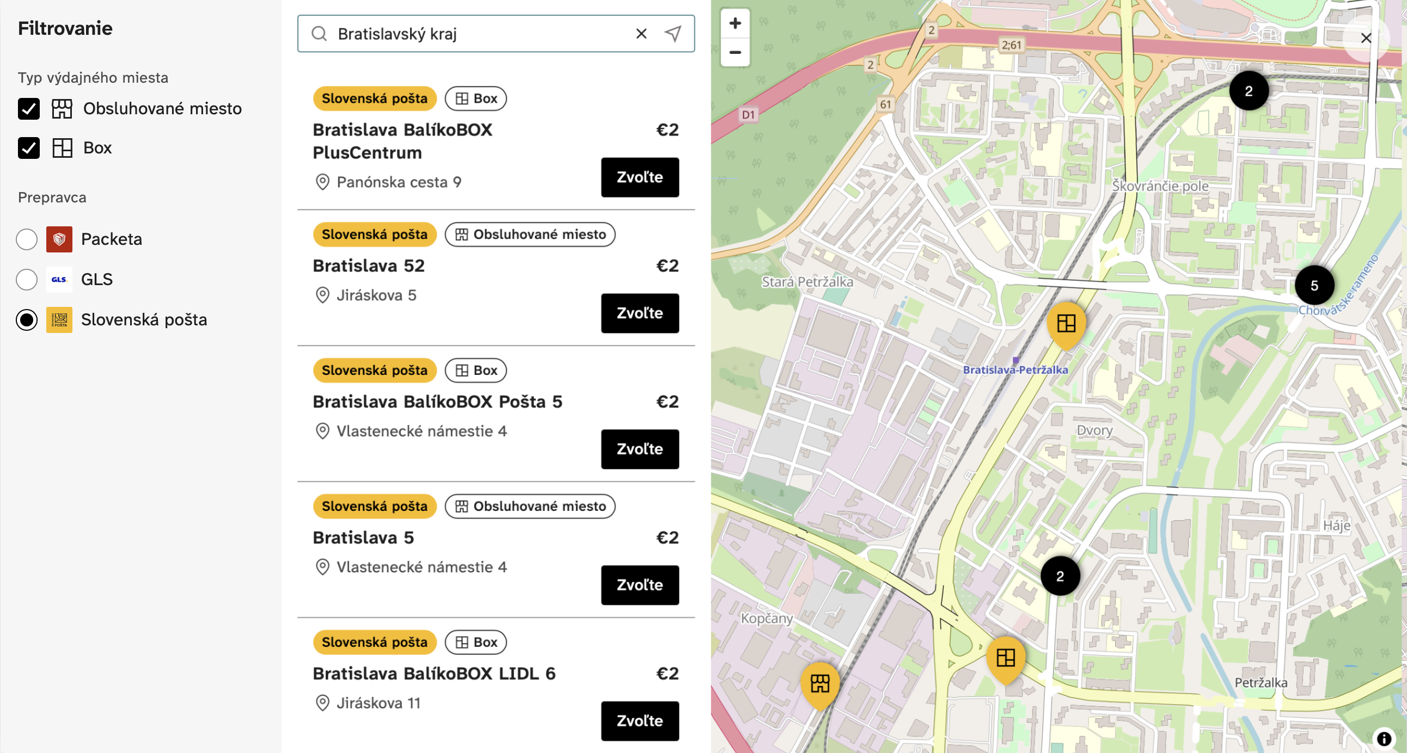Clear the Bratislavský kraj search text

(x=641, y=34)
